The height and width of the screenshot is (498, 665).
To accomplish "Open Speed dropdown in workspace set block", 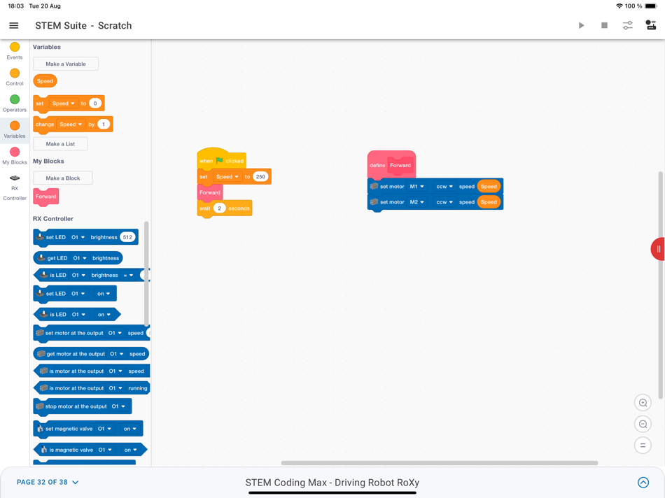I will [x=227, y=177].
